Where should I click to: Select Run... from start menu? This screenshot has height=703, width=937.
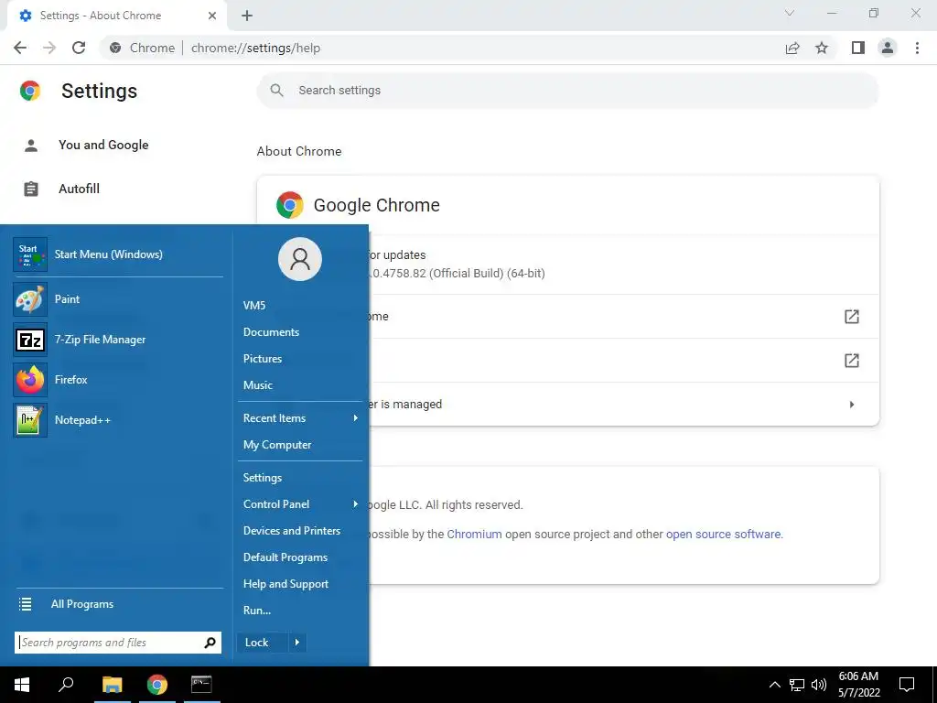[x=257, y=611]
